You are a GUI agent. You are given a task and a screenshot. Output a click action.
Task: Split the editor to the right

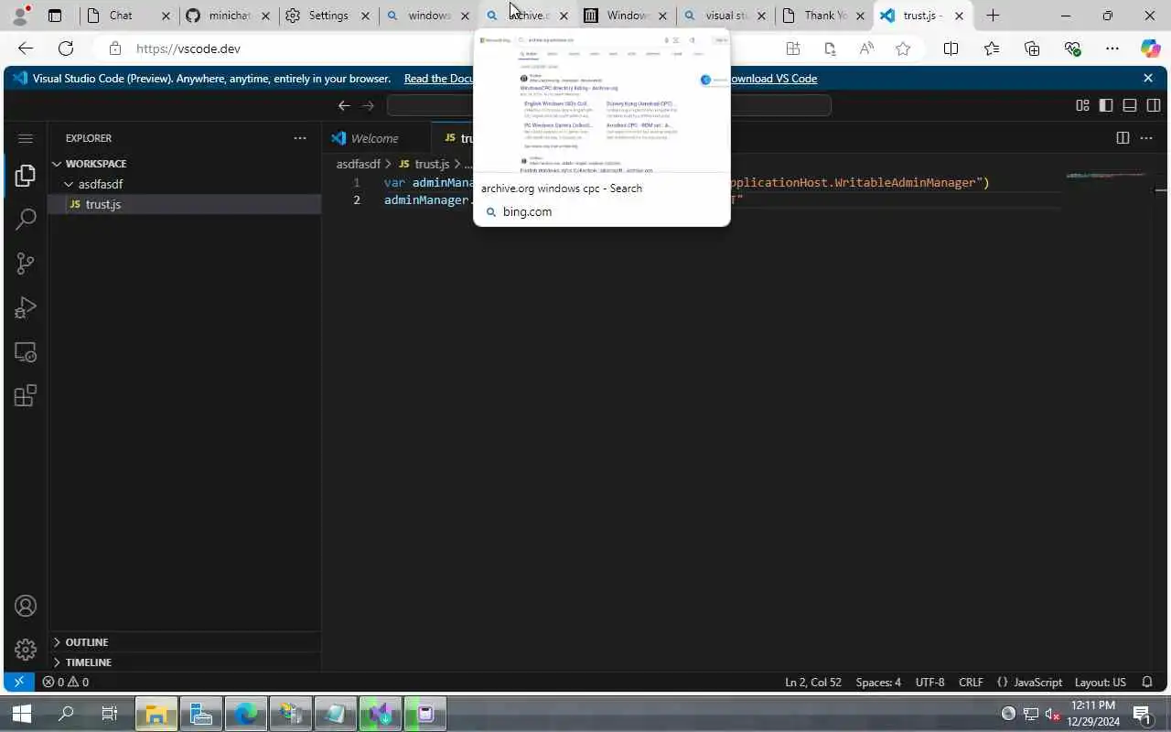click(1123, 138)
